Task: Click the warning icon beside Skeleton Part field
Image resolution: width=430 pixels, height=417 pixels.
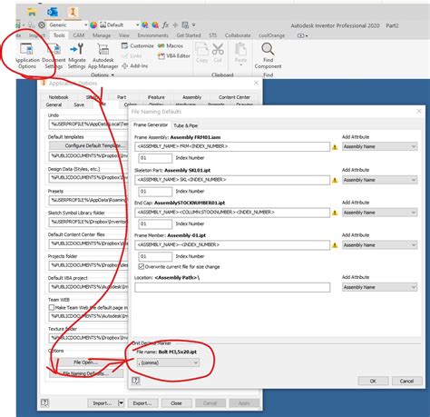Action: click(x=335, y=180)
